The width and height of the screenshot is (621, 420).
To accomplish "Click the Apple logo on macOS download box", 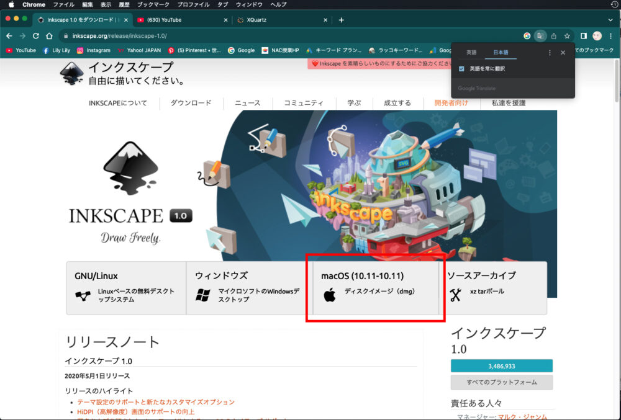I will point(330,295).
